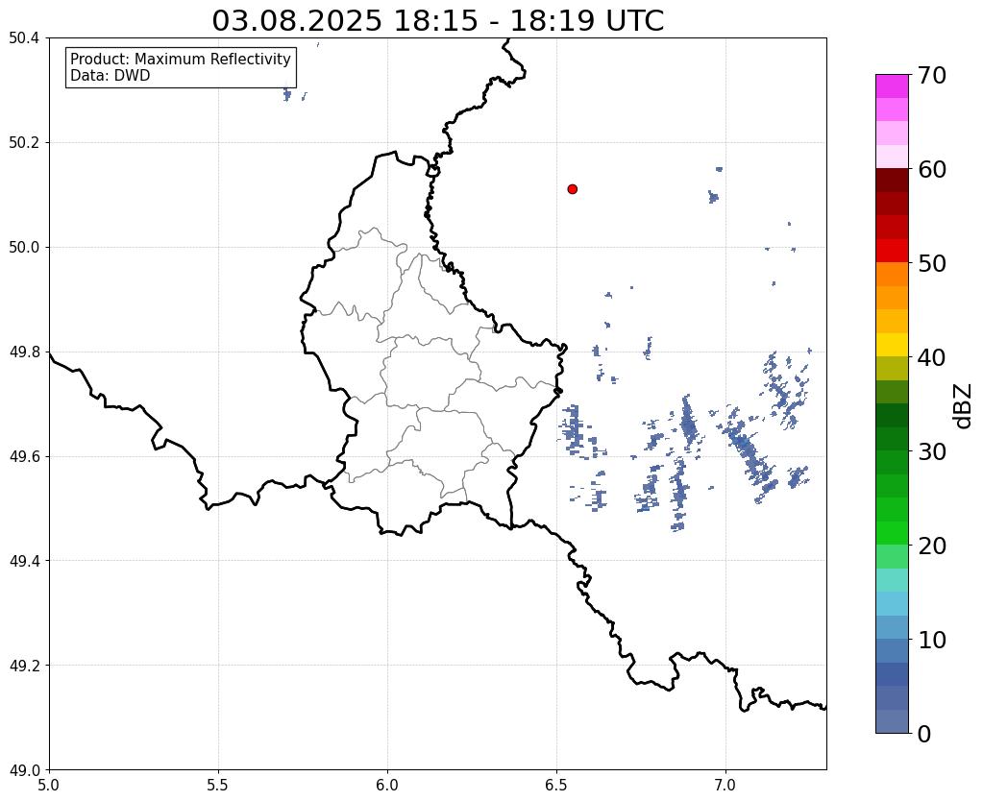The width and height of the screenshot is (983, 801).
Task: Click the colorbar tick label 0
Action: 924,734
